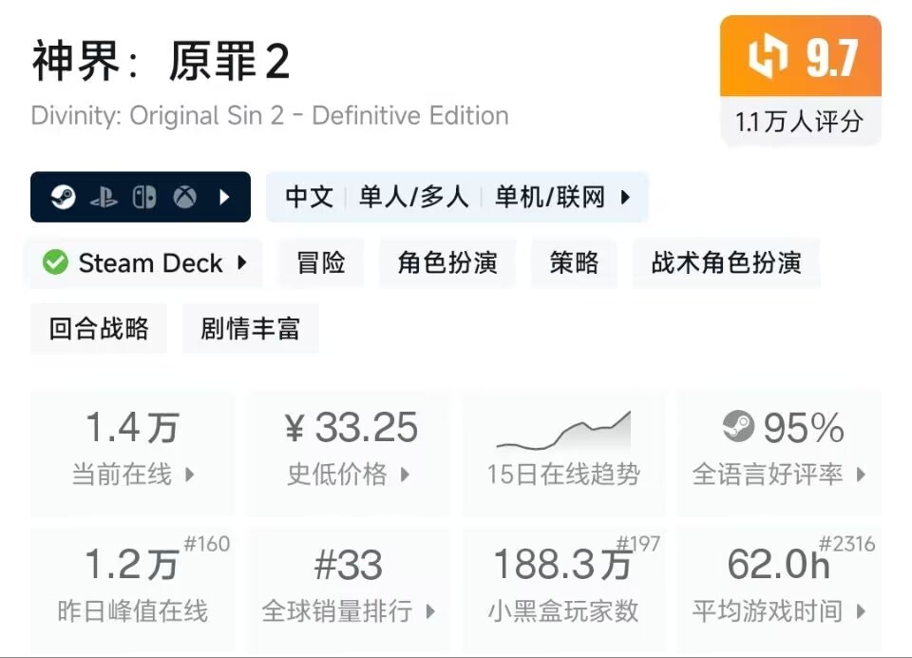Image resolution: width=912 pixels, height=658 pixels.
Task: Click the PlayStation platform icon
Action: [x=104, y=197]
